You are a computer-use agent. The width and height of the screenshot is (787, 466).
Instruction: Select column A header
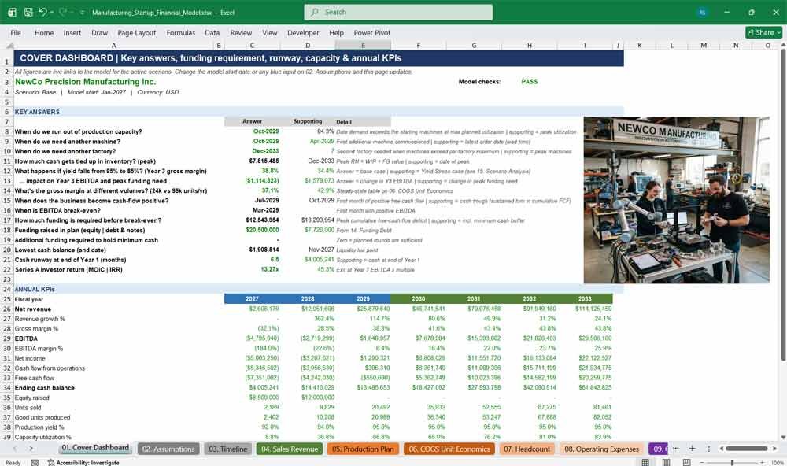pyautogui.click(x=113, y=45)
